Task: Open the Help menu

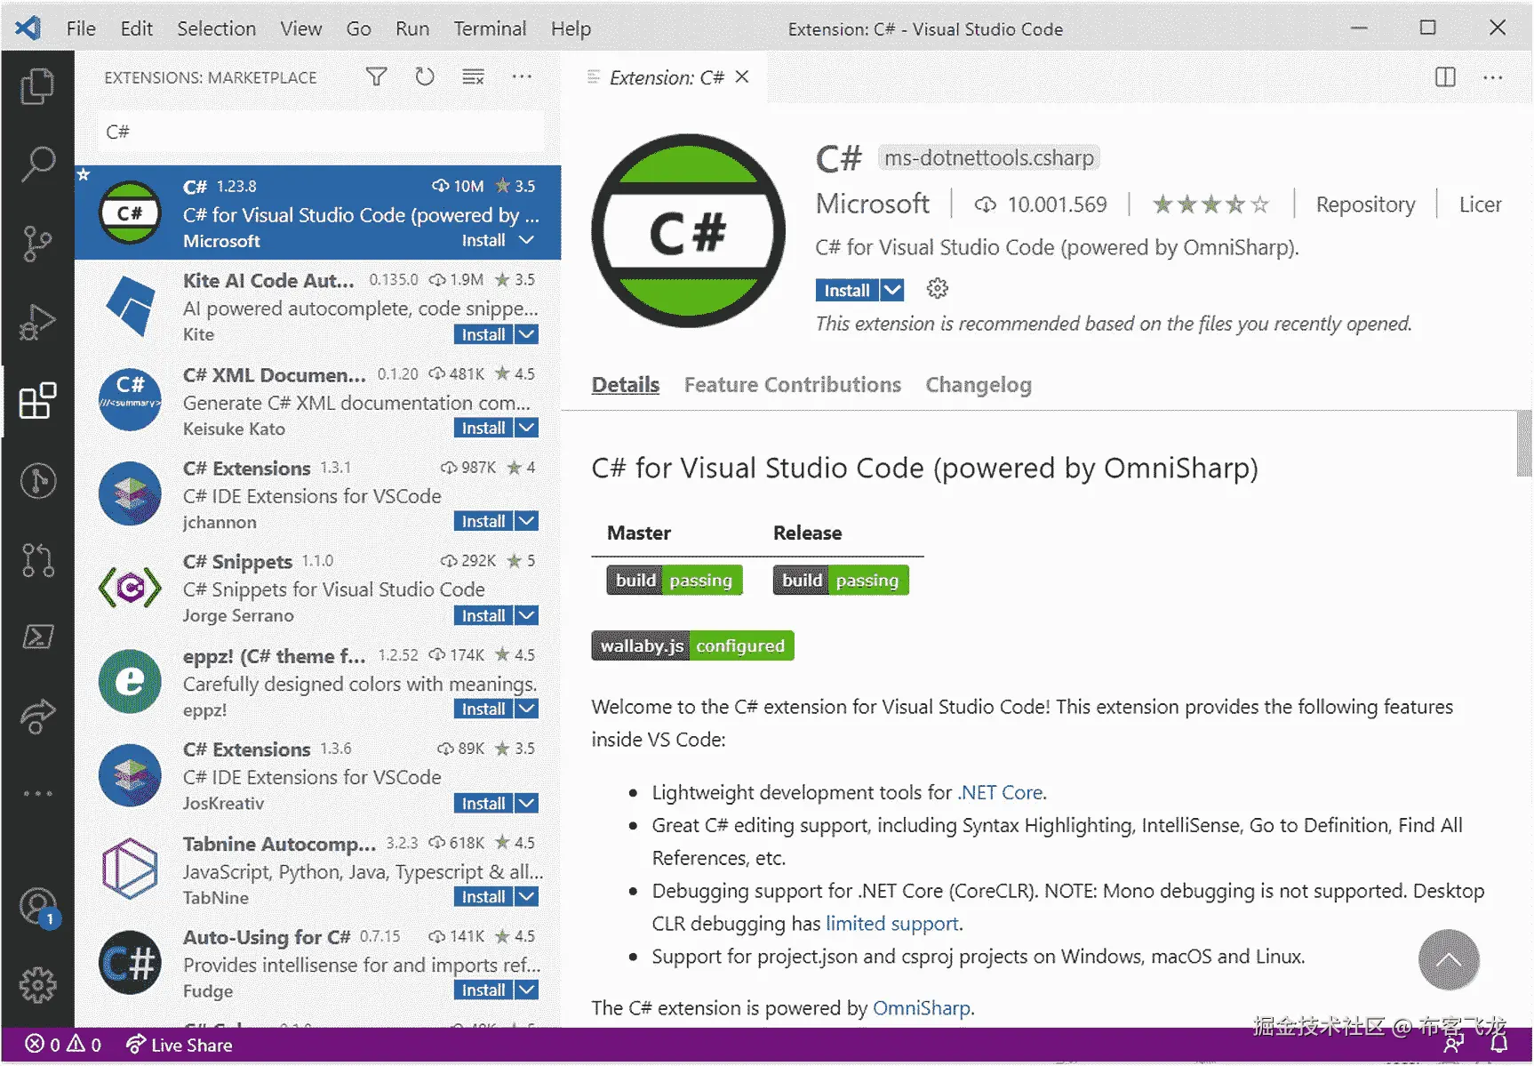Action: click(571, 28)
